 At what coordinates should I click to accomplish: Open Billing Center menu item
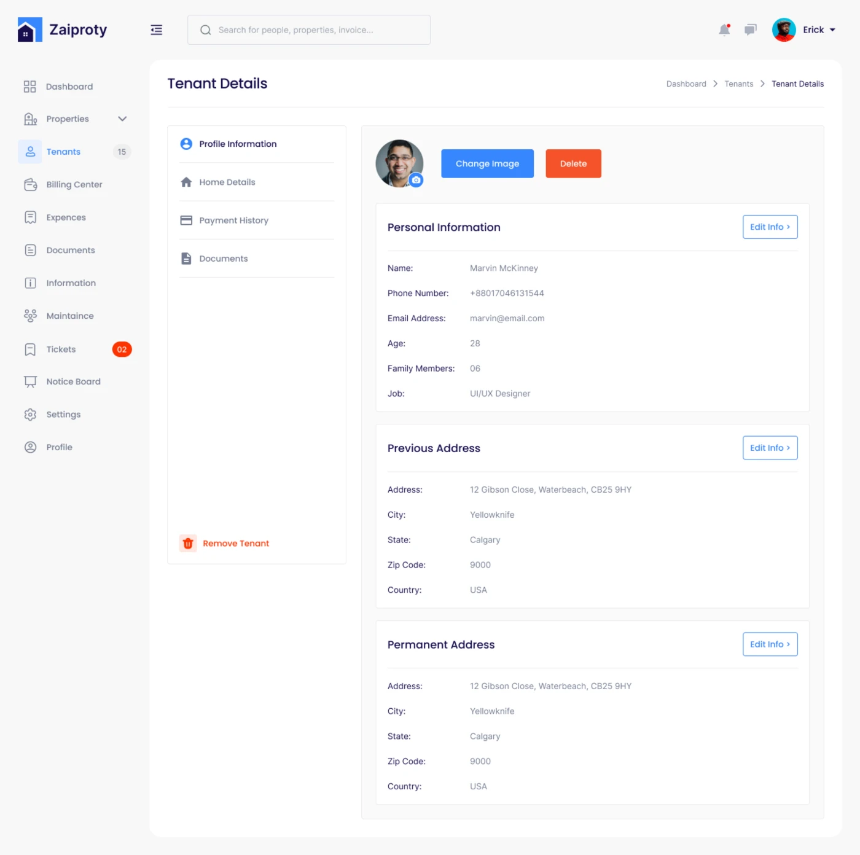point(74,185)
